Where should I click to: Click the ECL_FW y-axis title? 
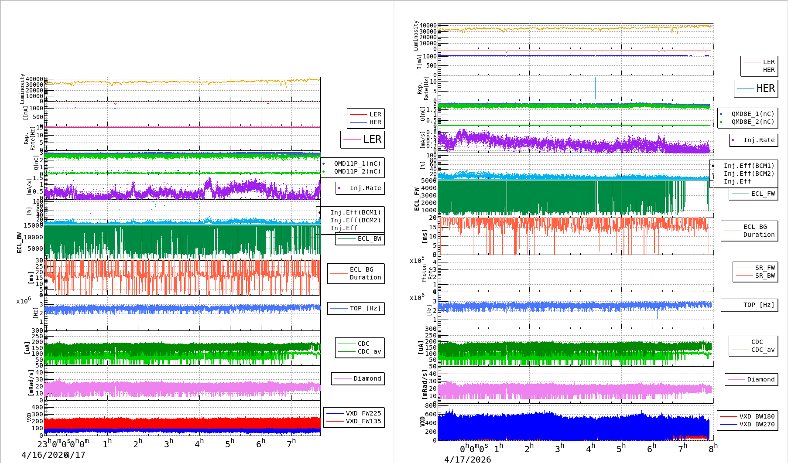[x=417, y=199]
